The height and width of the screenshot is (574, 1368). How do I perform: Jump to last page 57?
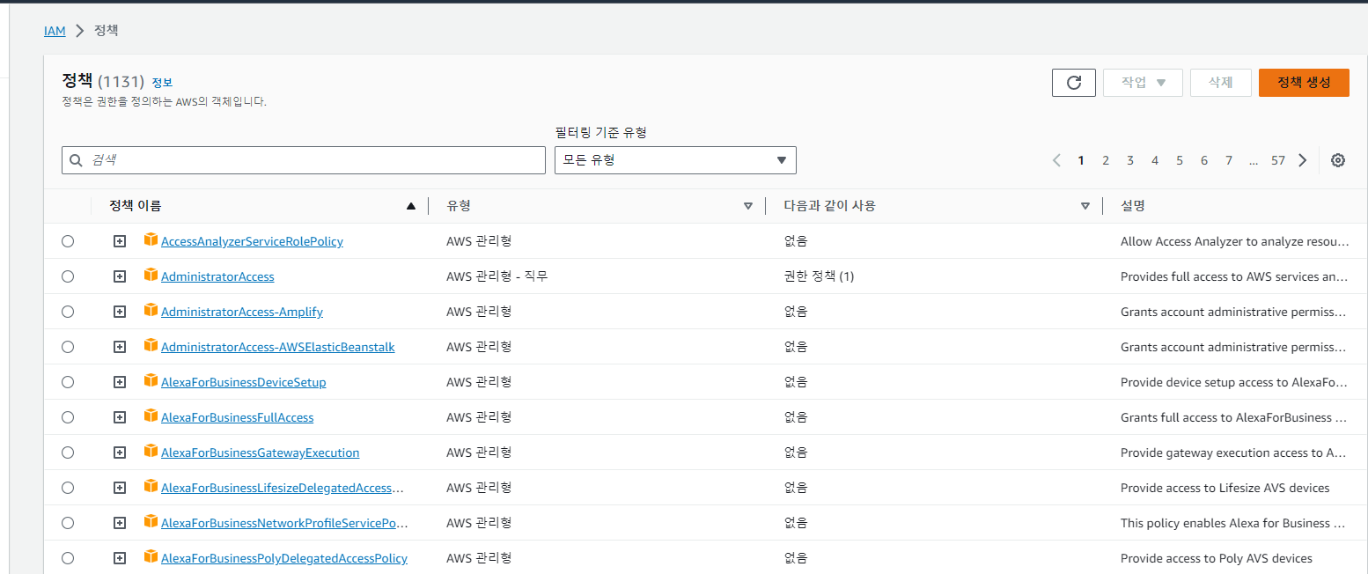coord(1278,160)
